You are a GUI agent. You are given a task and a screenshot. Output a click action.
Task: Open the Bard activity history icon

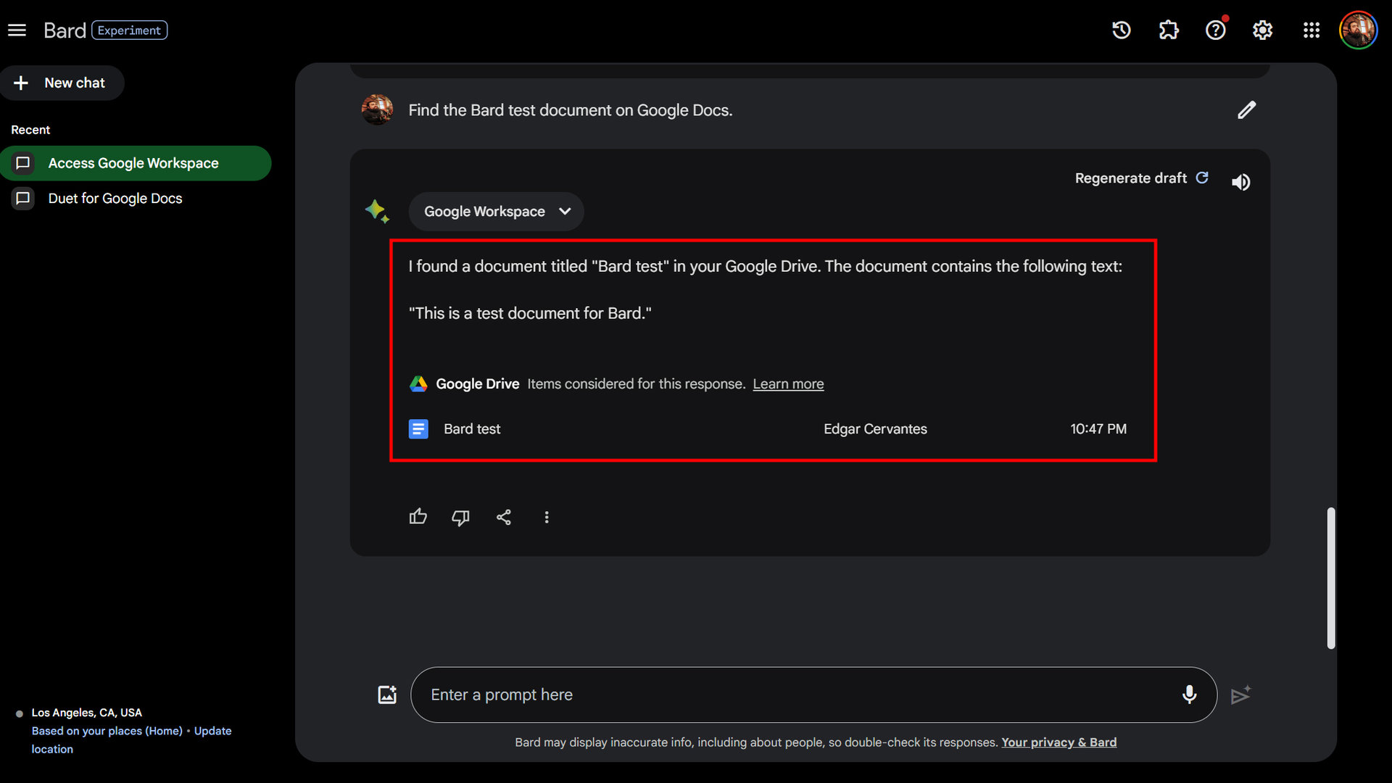[x=1121, y=30]
